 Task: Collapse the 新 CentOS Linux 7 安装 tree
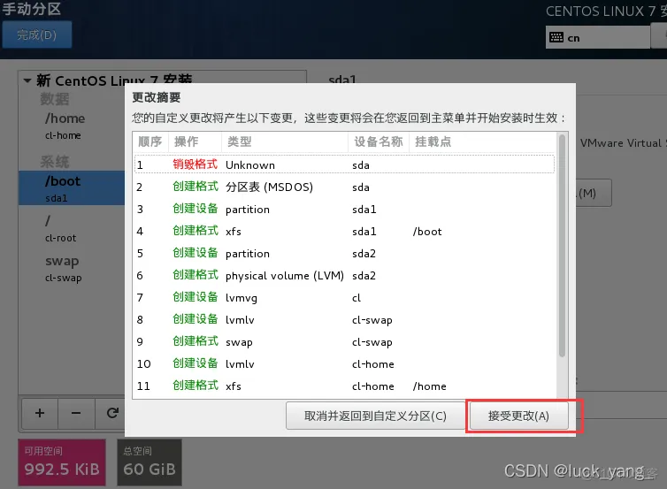[x=27, y=80]
